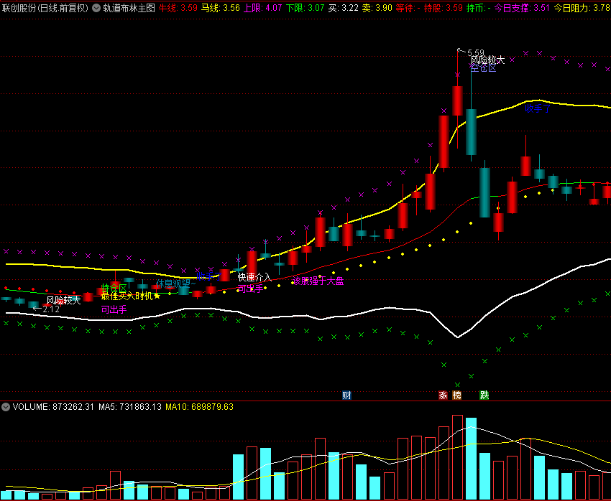This screenshot has height=501, width=611.
Task: Click the 持仓区 annotation
Action: click(x=114, y=288)
